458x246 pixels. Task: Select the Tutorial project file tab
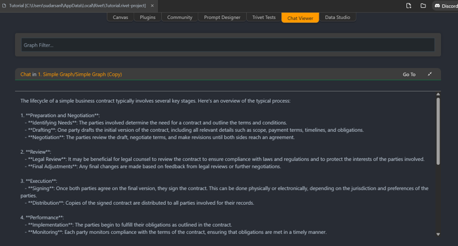77,6
